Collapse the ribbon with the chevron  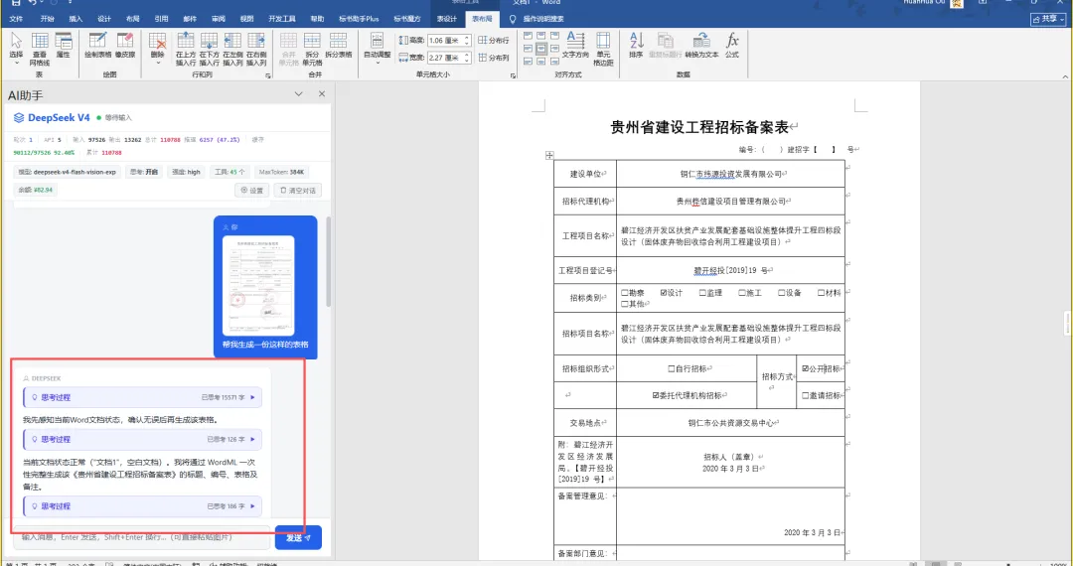[x=1065, y=75]
